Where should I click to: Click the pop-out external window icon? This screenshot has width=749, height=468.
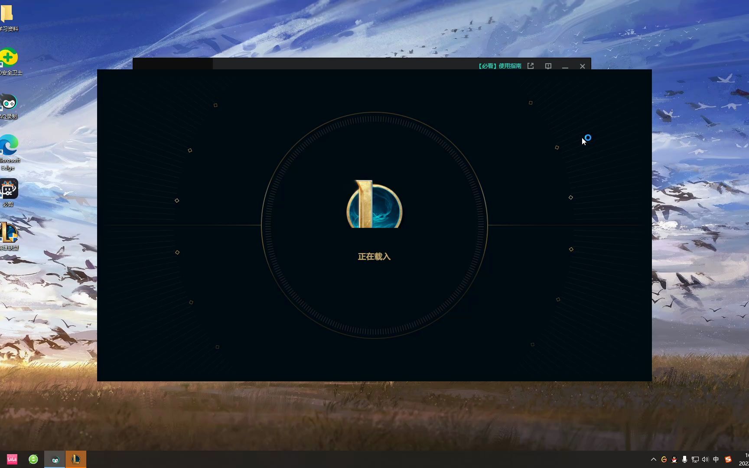click(531, 66)
